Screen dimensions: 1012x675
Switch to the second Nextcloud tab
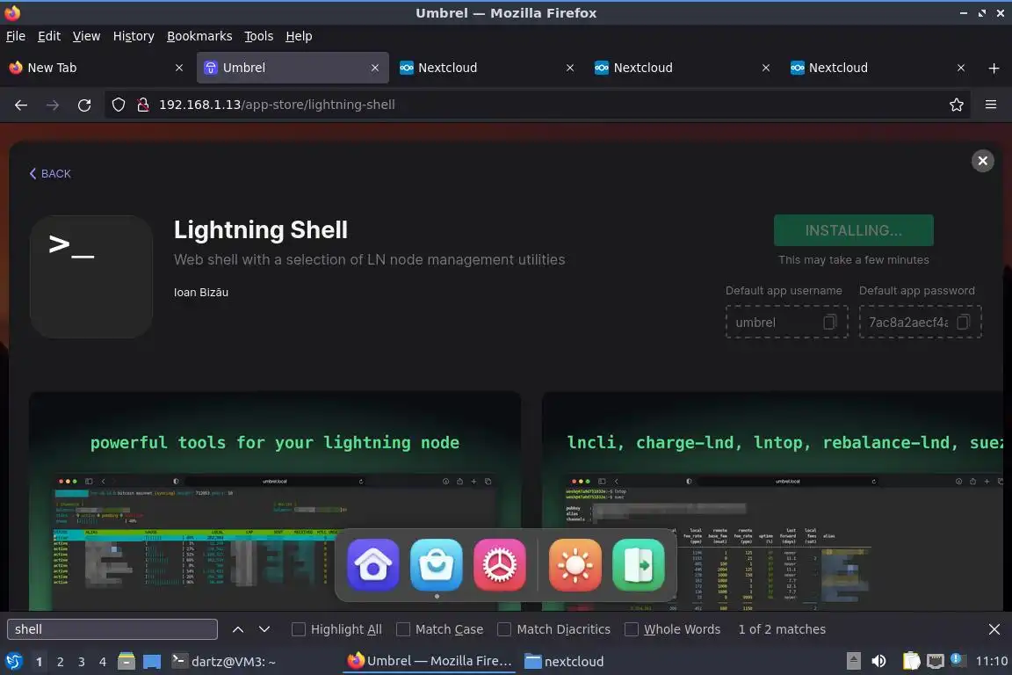(683, 68)
